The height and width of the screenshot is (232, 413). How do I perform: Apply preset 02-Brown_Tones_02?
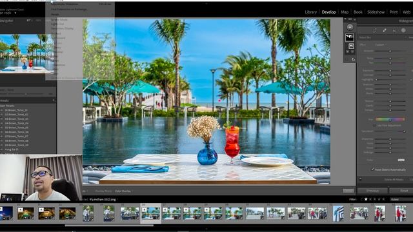(x=16, y=115)
